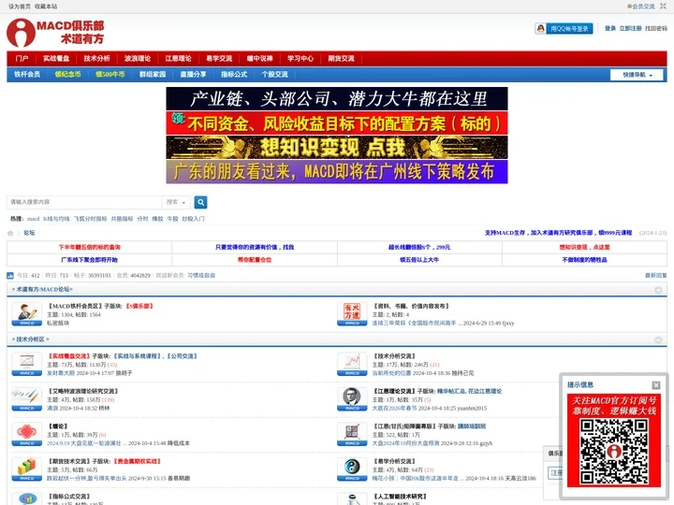Viewport: 674px width, 505px height.
Task: Open the 缠中说禅 menu item
Action: pyautogui.click(x=260, y=58)
